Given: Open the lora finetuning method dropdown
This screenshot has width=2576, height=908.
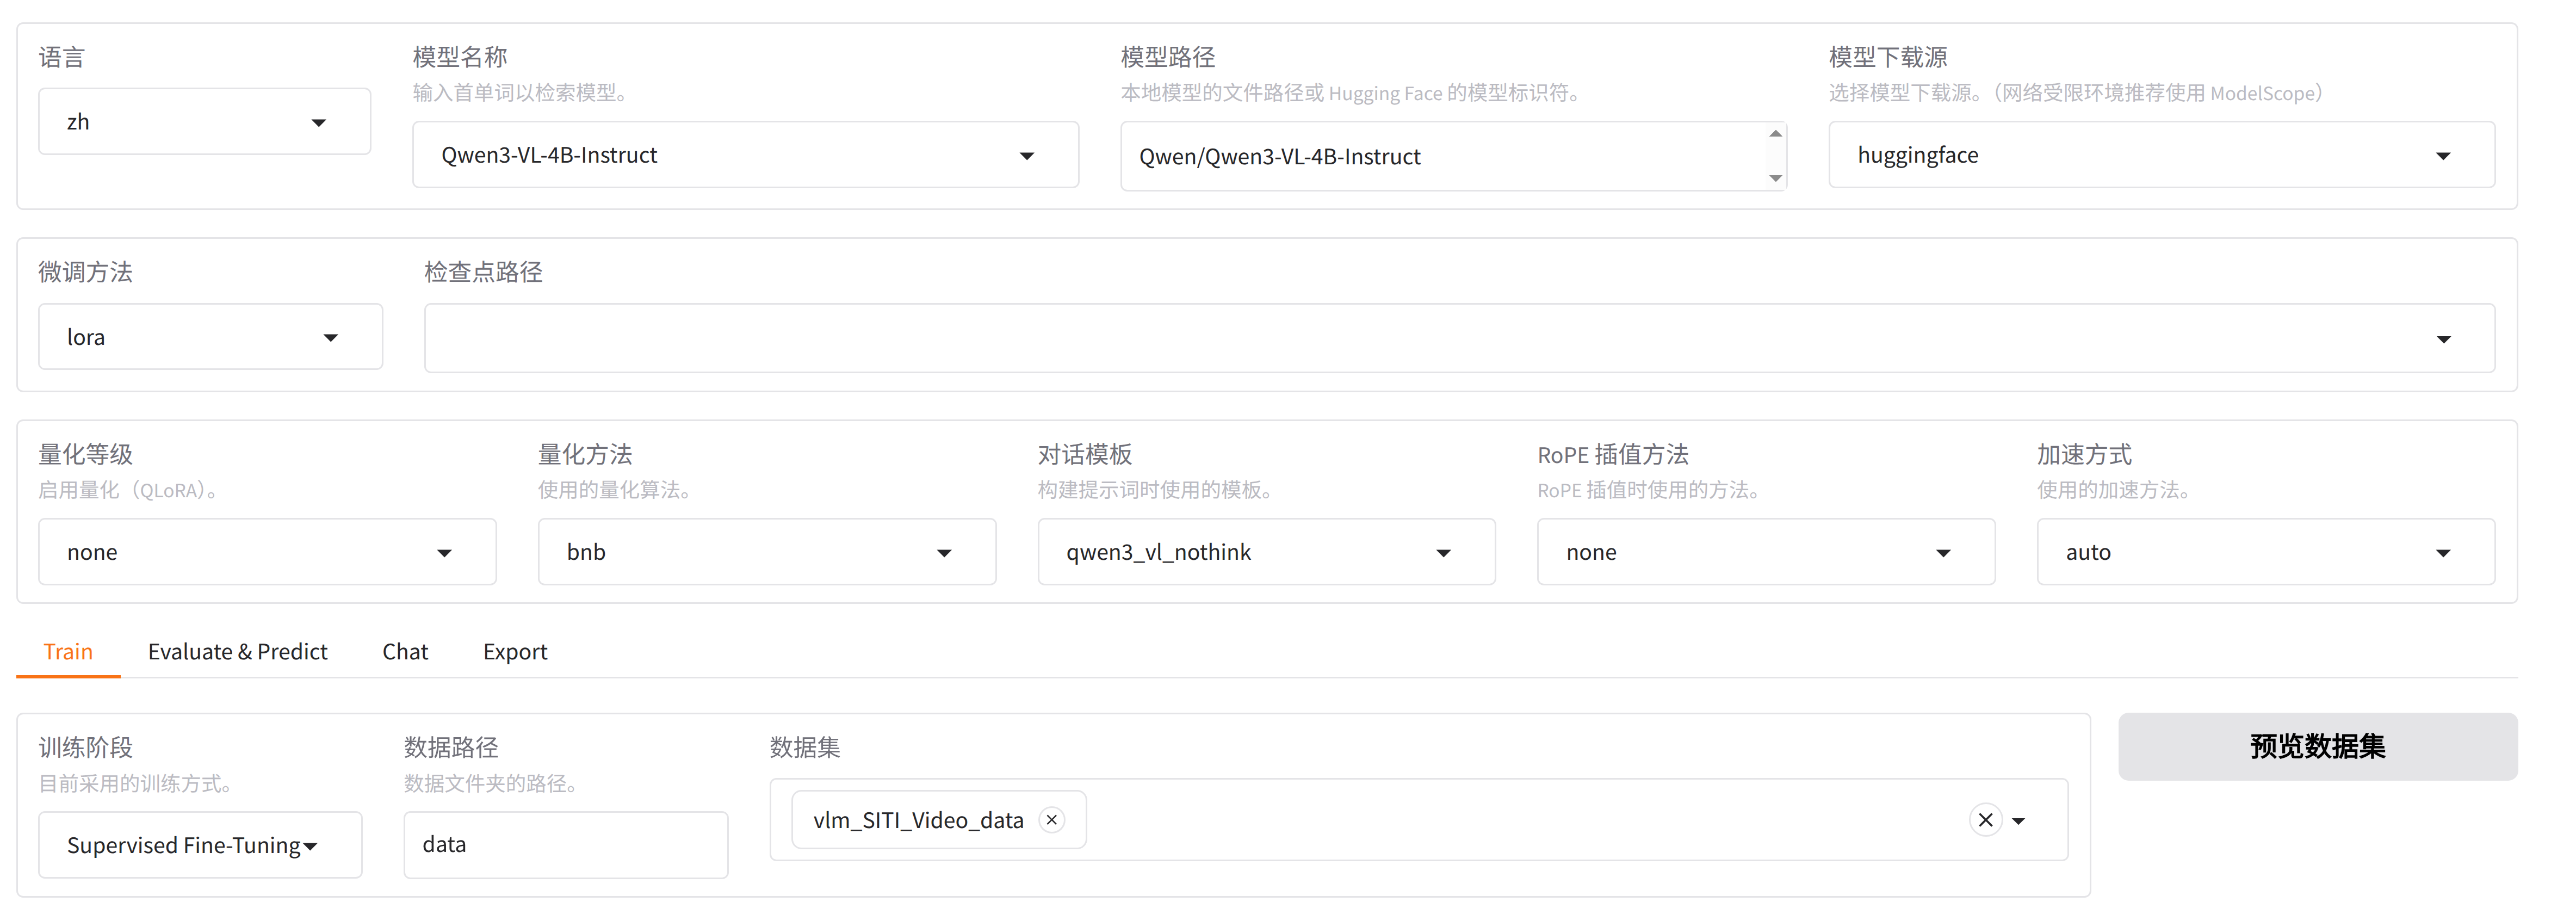Looking at the screenshot, I should point(210,337).
